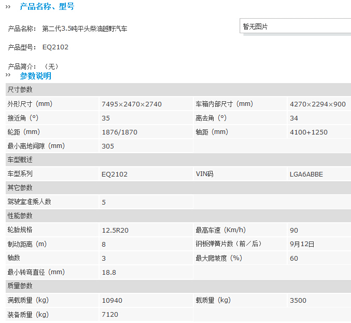Viewport: 351px width, 323px height.
Task: Select the max gradient value 60
Action: click(x=294, y=258)
